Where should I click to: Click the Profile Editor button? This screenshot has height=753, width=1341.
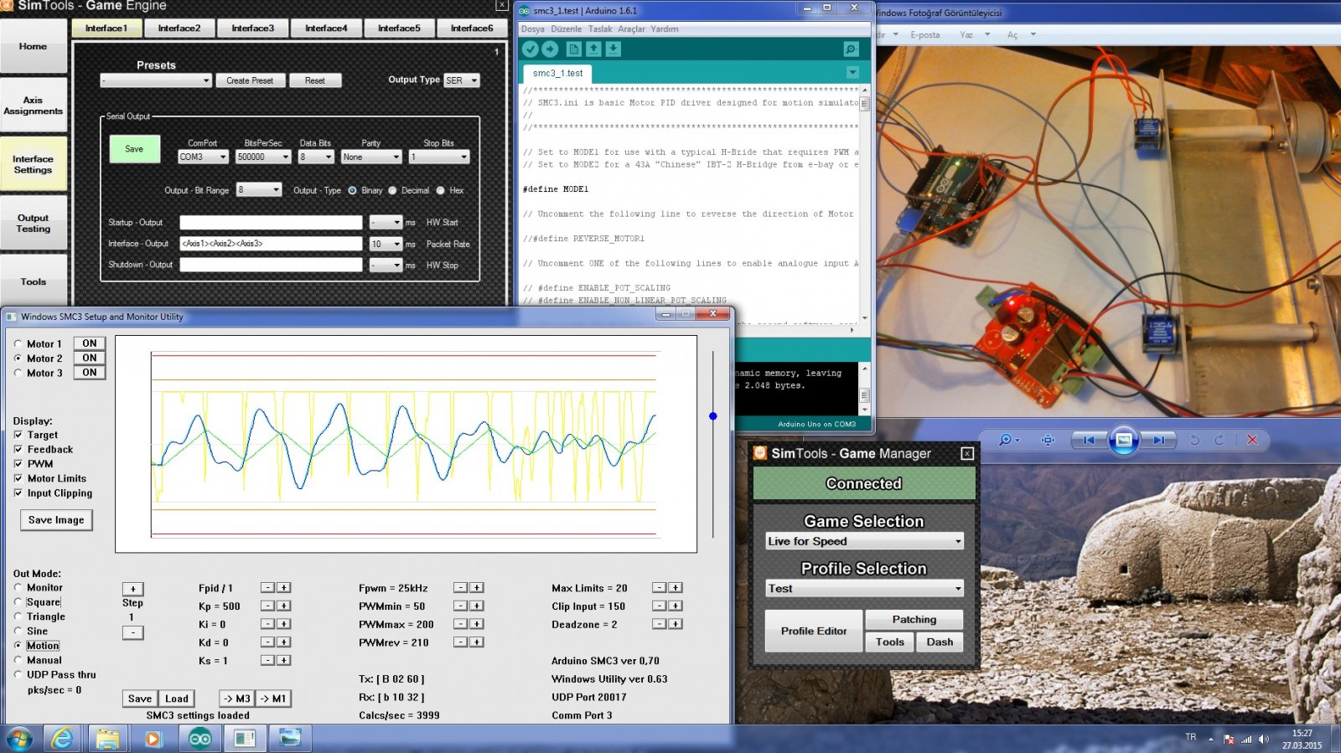[x=814, y=631]
